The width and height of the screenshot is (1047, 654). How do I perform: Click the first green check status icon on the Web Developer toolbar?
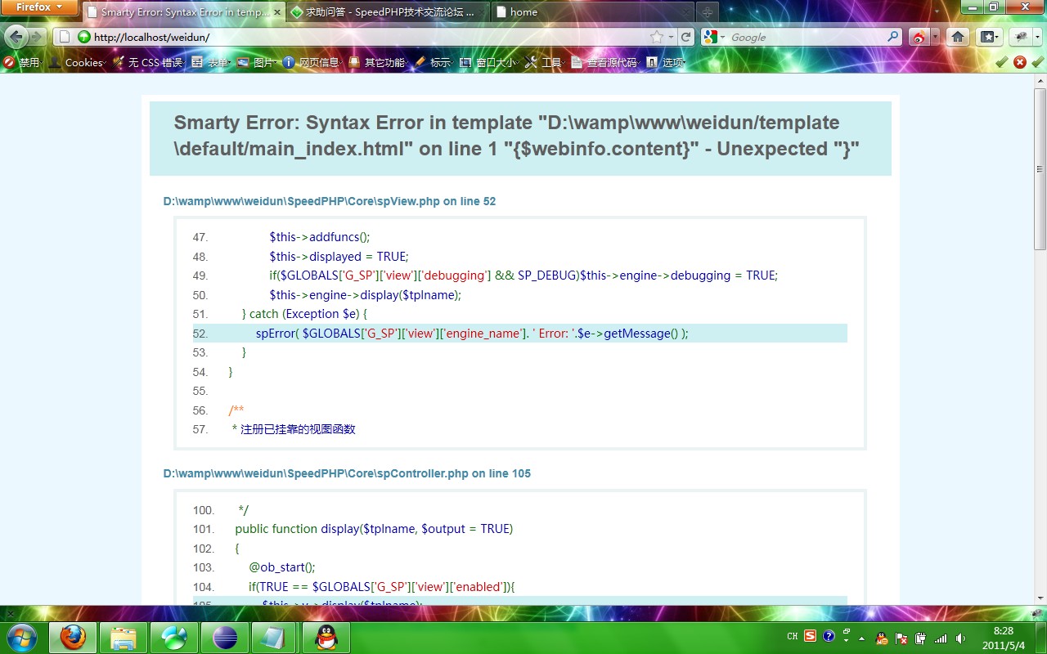tap(1002, 62)
